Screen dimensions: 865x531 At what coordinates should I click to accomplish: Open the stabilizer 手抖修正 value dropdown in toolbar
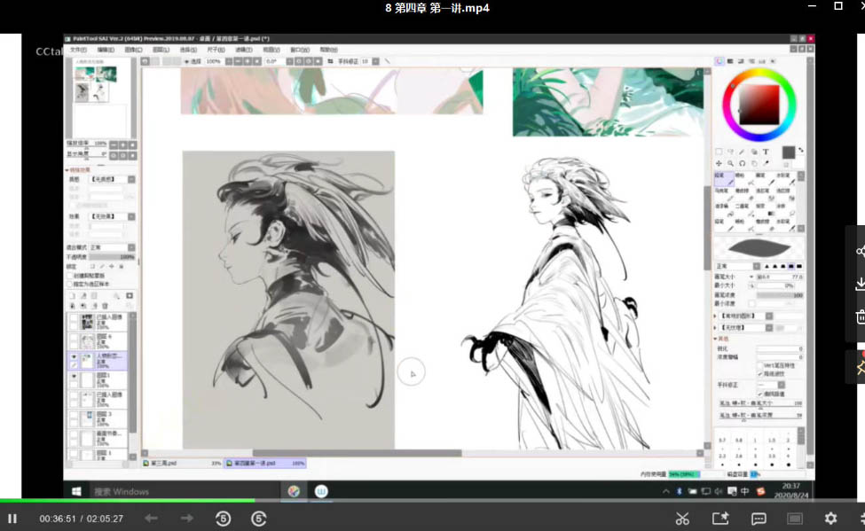375,61
